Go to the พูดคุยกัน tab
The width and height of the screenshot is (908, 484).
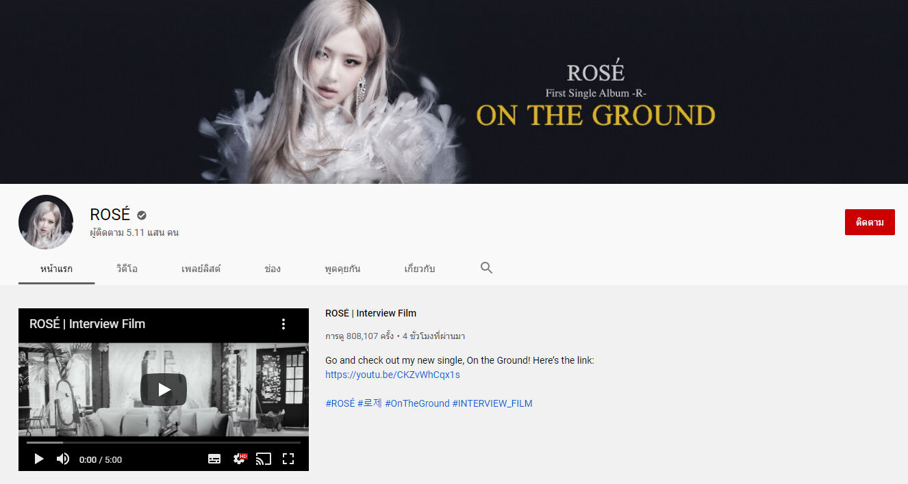pos(342,269)
